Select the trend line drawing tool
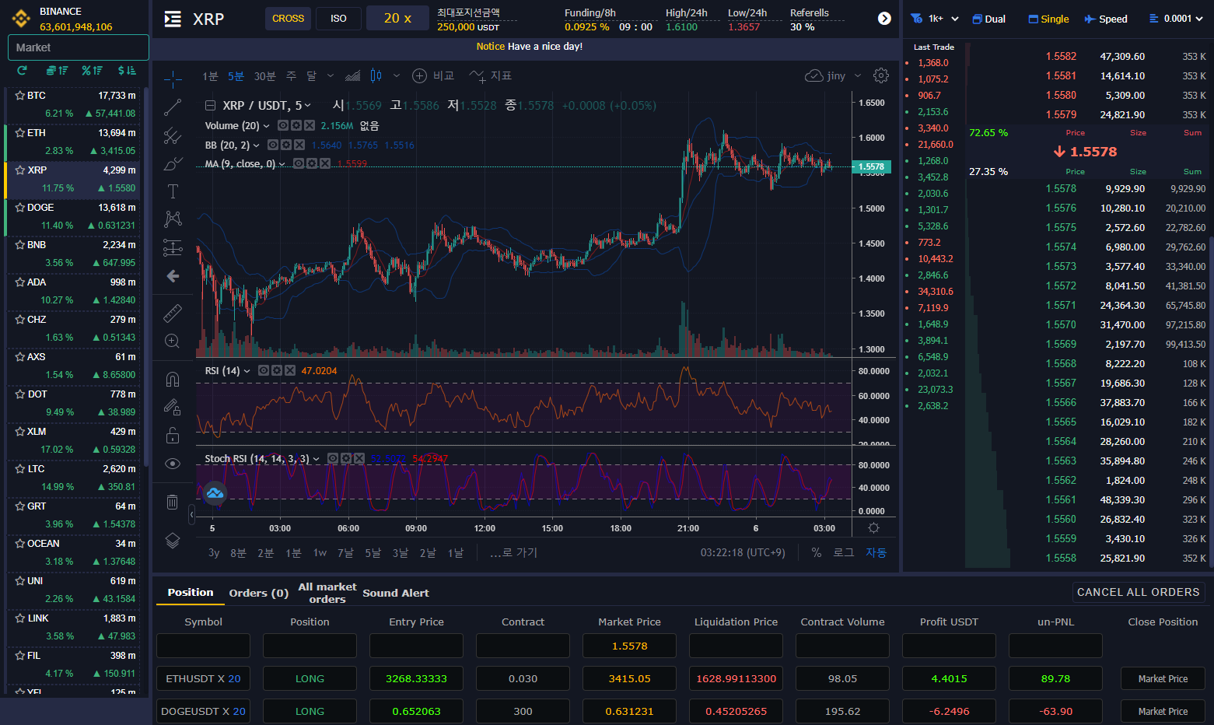 (x=173, y=107)
